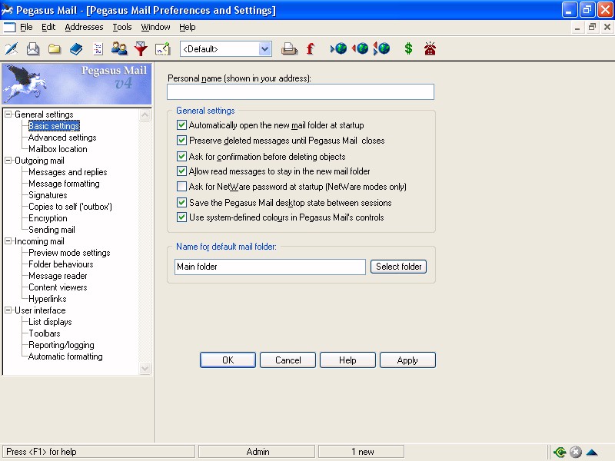This screenshot has height=461, width=615.
Task: Click the OK button
Action: [228, 360]
